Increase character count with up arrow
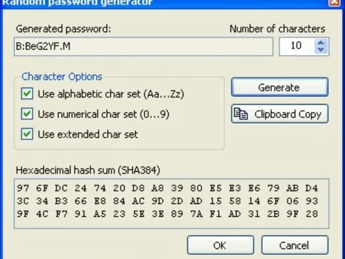The height and width of the screenshot is (259, 345). (320, 42)
